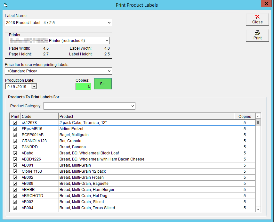The image size is (274, 222).
Task: Open the Printer selection dropdown
Action: (107, 41)
